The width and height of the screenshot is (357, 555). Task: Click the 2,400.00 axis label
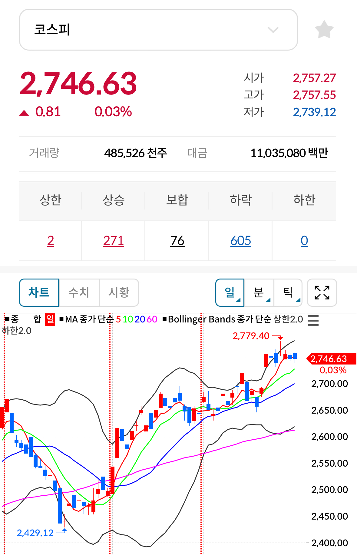[329, 543]
